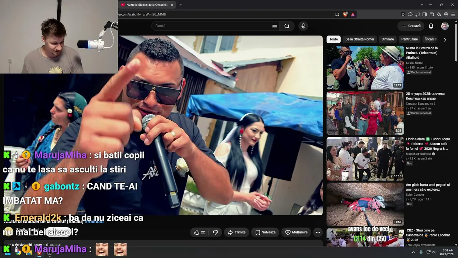The height and width of the screenshot is (258, 458).
Task: Open YouTube notifications bell
Action: click(431, 26)
